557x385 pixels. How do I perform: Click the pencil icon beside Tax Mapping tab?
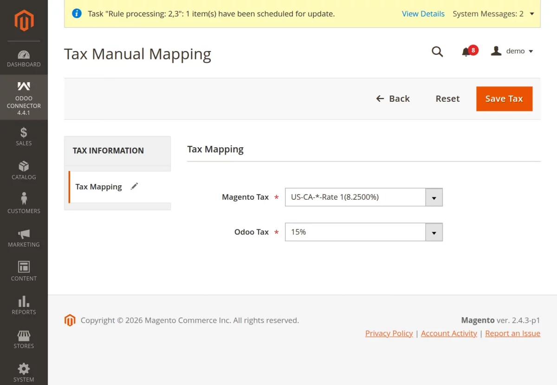134,186
